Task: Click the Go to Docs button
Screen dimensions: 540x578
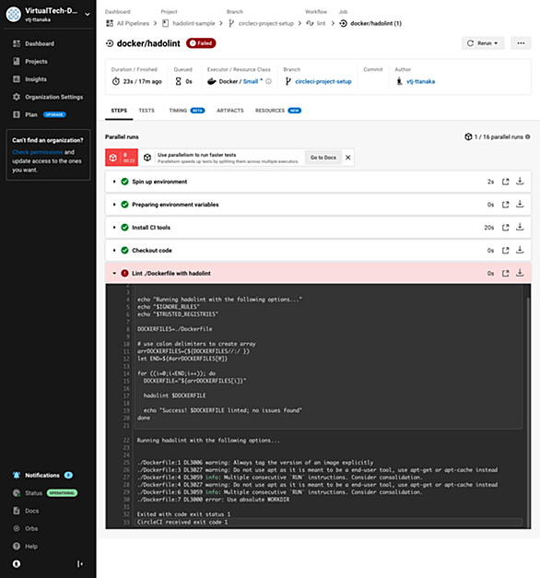Action: pyautogui.click(x=323, y=158)
